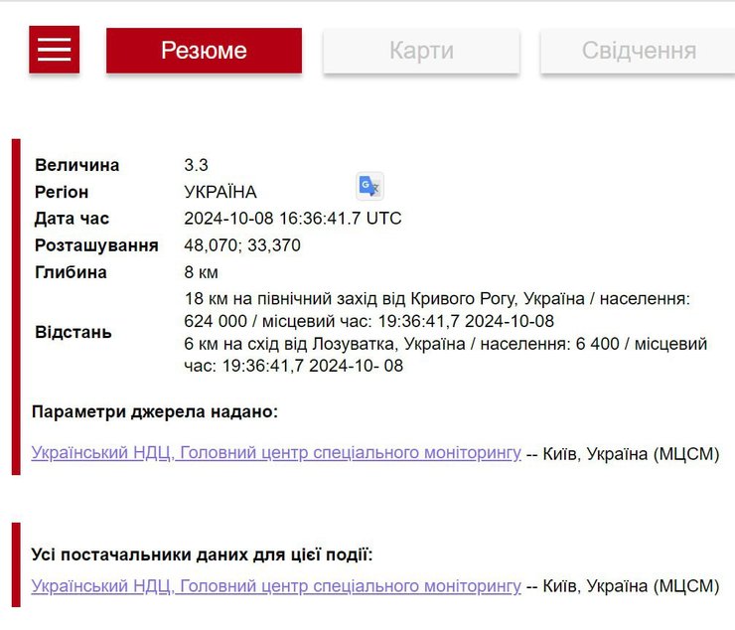Open the Карти tab
This screenshot has width=735, height=630.
pyautogui.click(x=421, y=51)
